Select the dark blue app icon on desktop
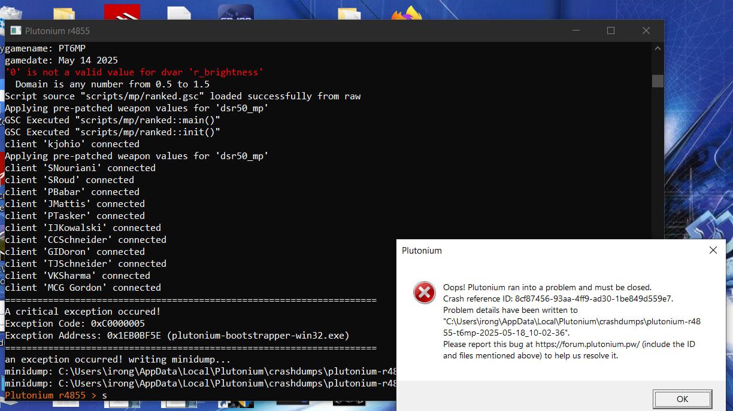733x411 pixels. tap(235, 12)
